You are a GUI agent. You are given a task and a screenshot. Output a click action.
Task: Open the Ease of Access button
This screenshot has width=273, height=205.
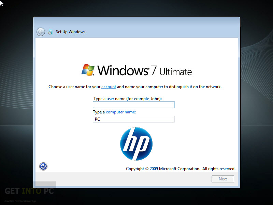[x=43, y=166]
